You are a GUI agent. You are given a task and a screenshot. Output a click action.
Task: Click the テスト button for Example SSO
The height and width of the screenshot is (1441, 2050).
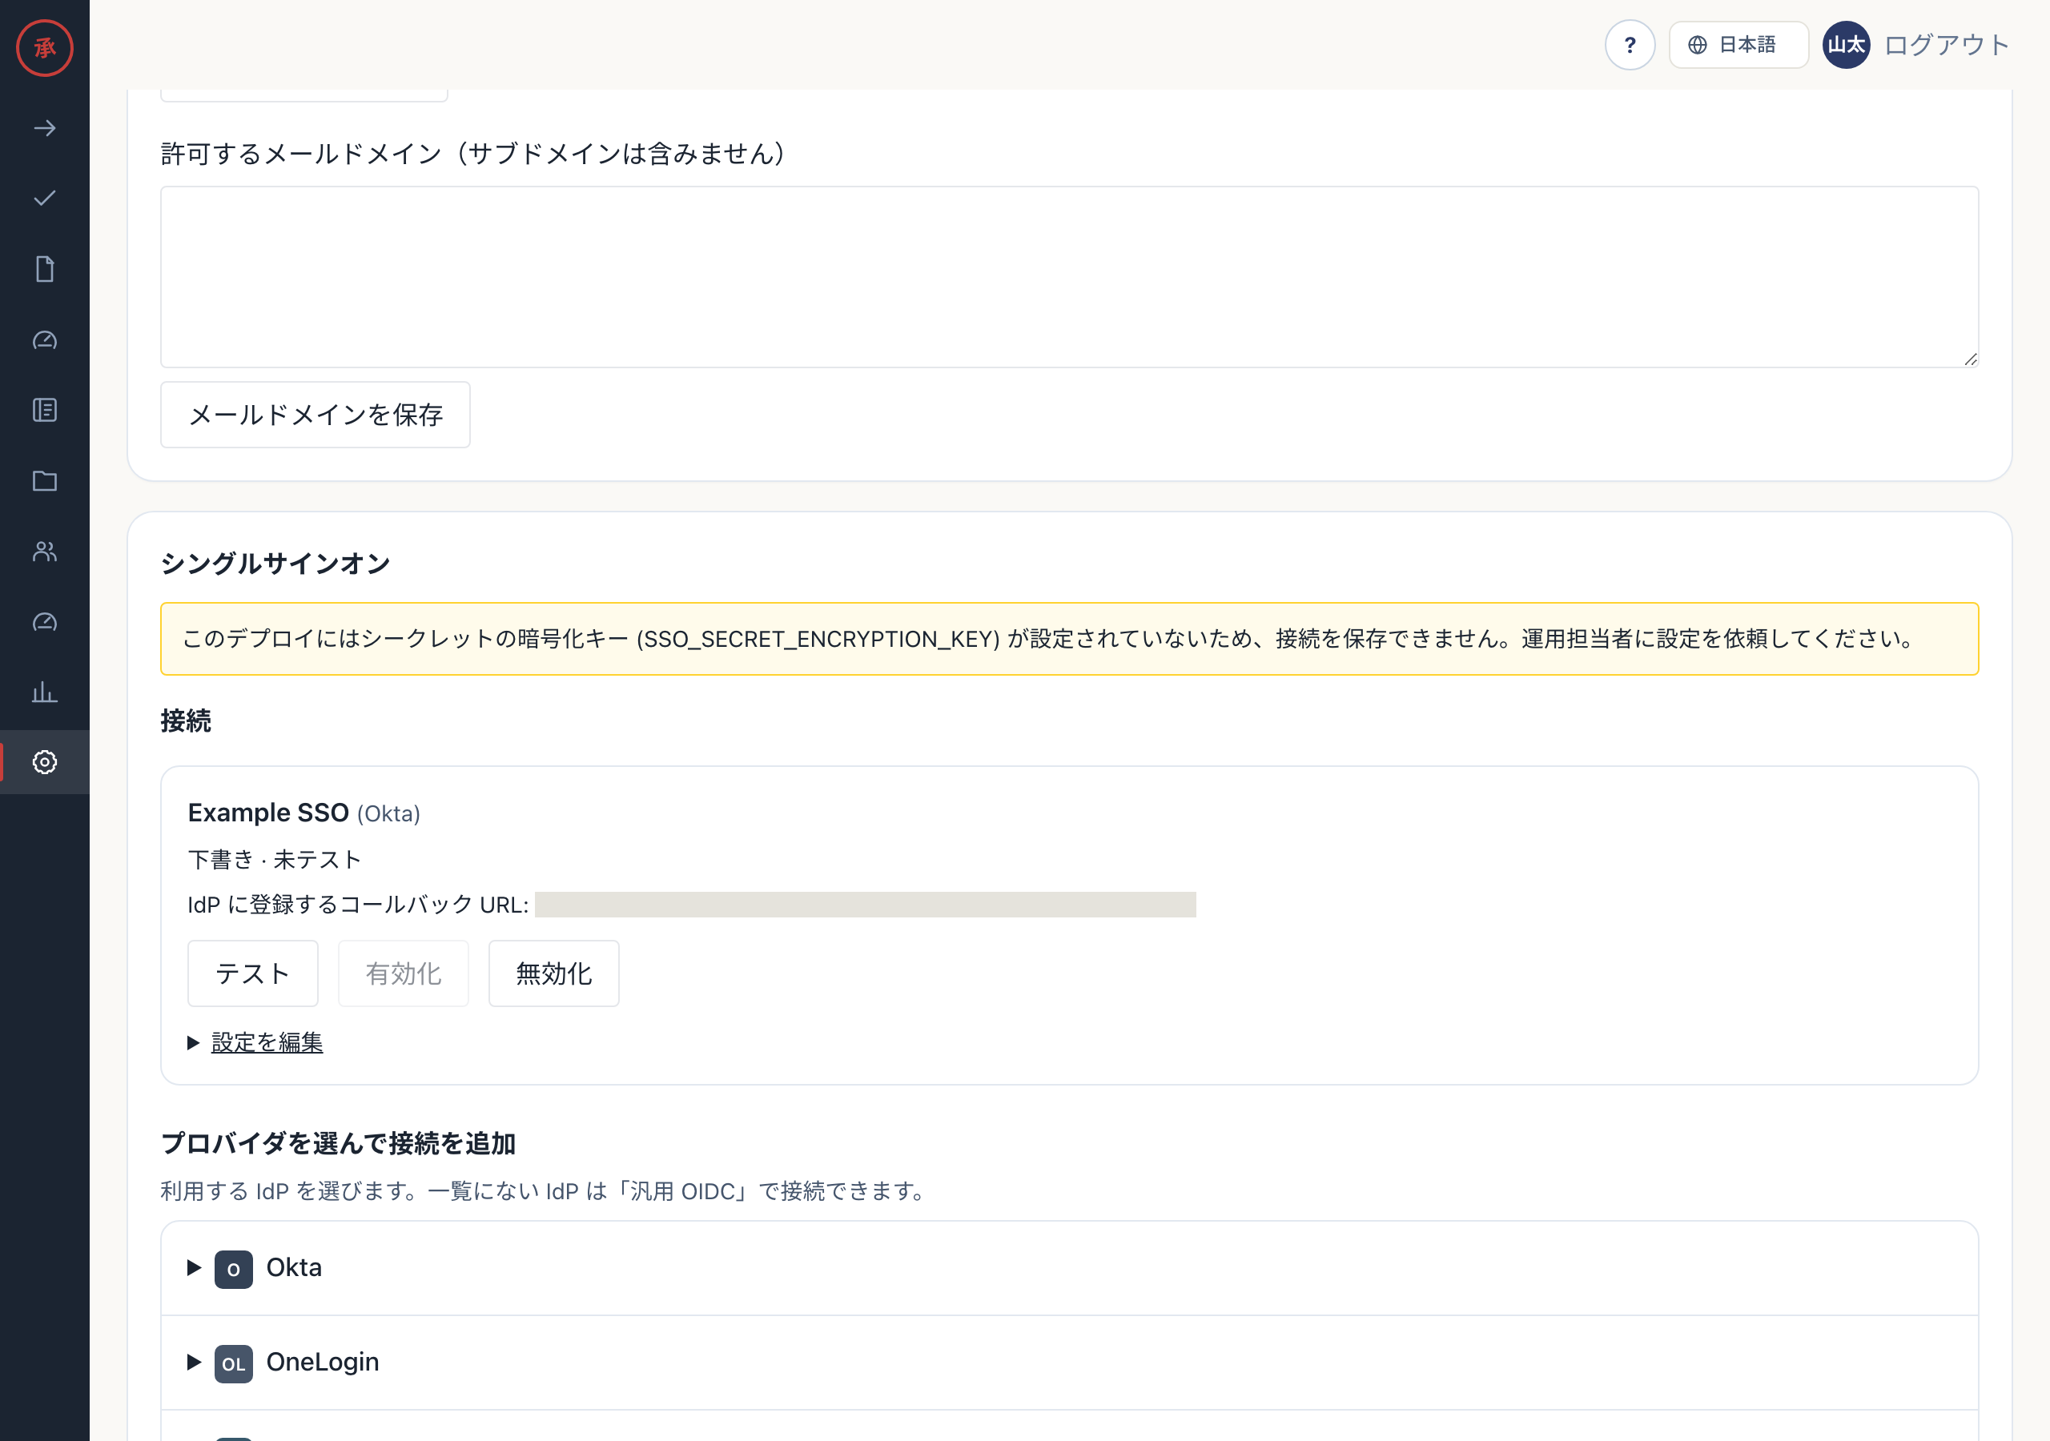point(253,973)
